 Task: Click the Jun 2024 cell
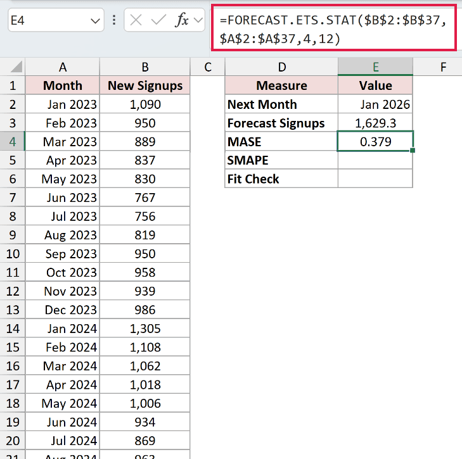(x=63, y=422)
